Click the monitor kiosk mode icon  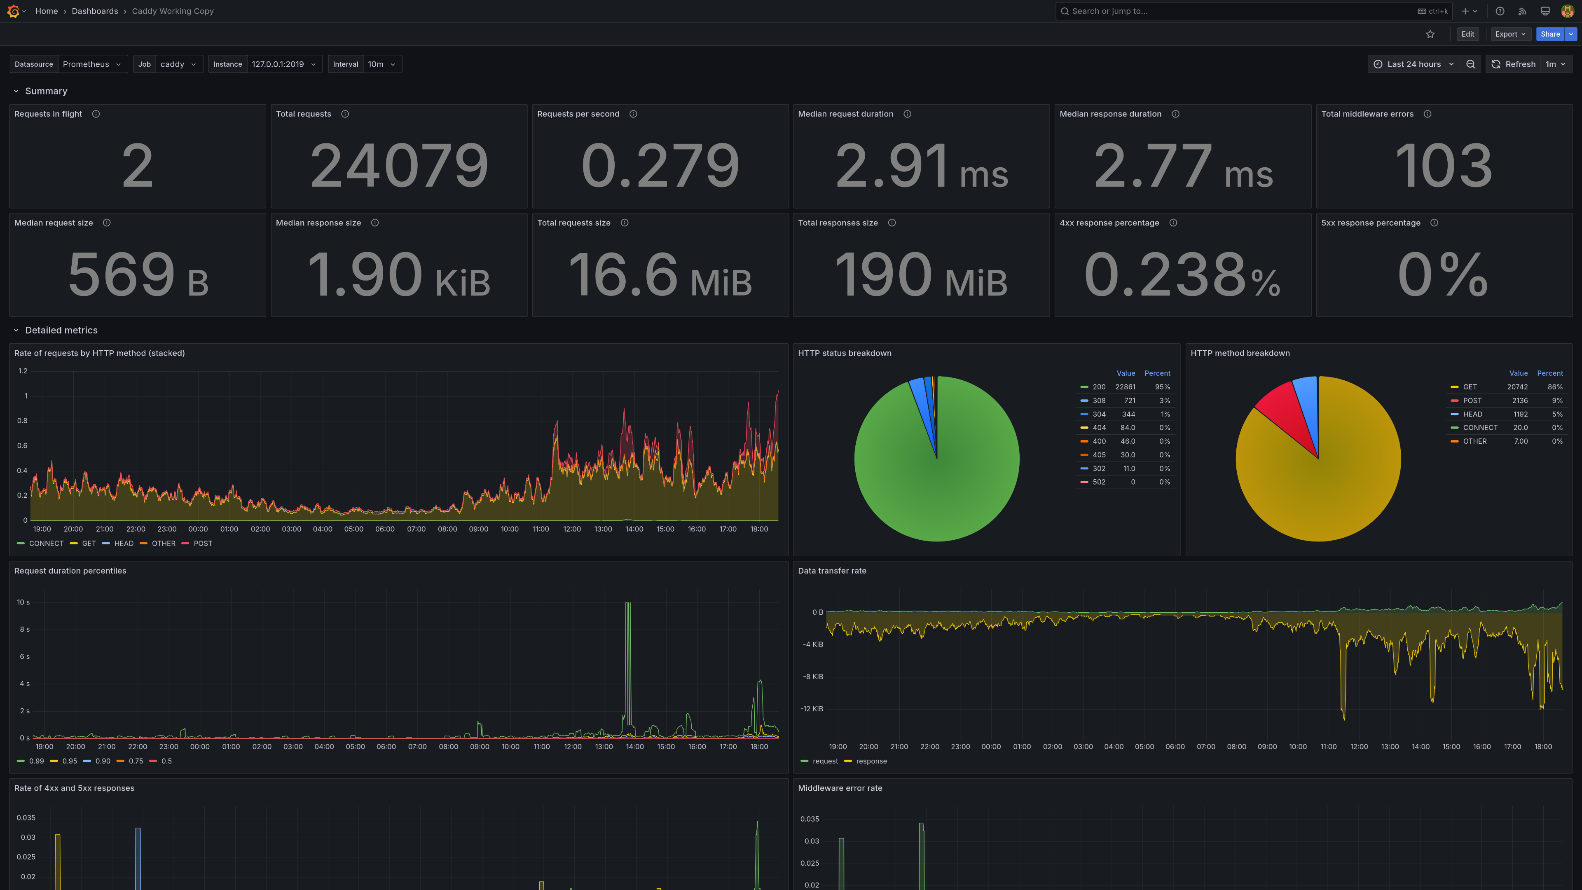[x=1545, y=11]
